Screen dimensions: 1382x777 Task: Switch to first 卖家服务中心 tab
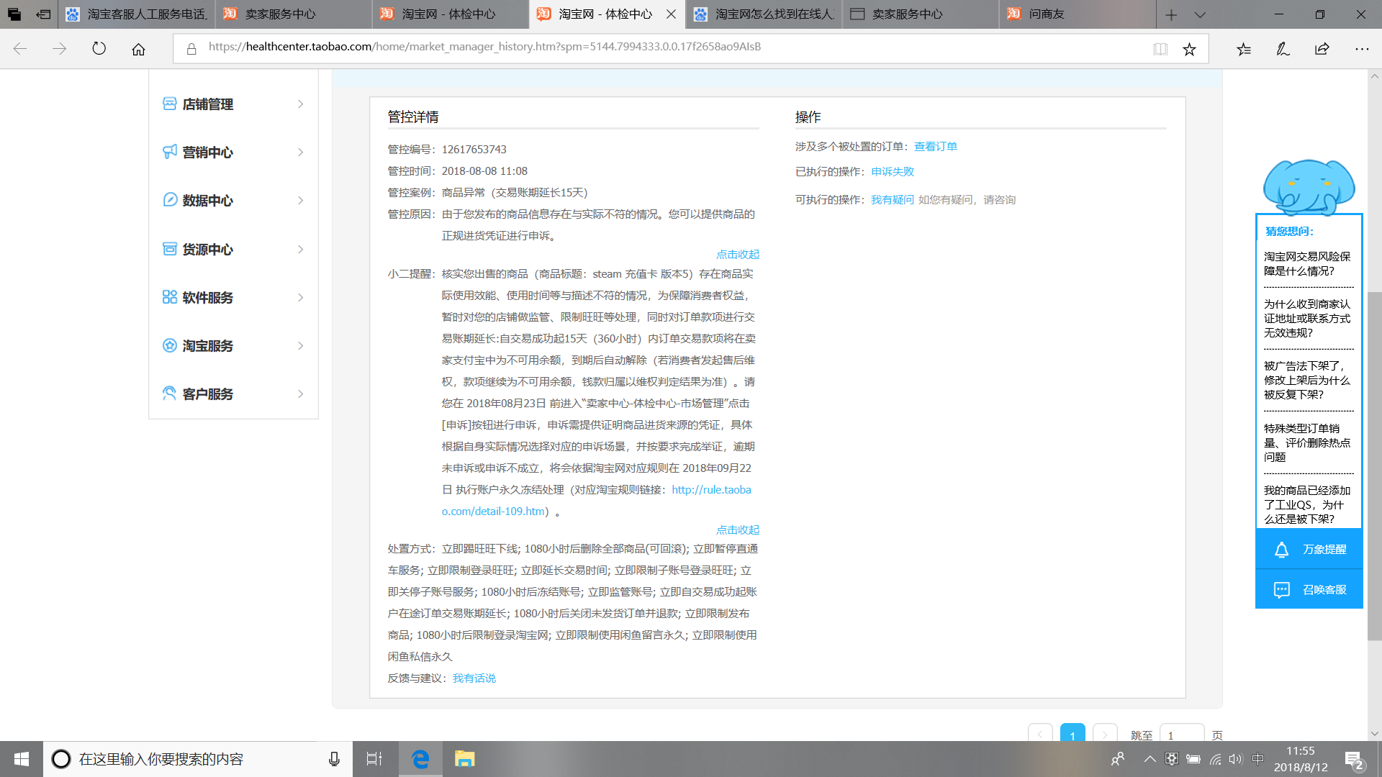pyautogui.click(x=294, y=14)
